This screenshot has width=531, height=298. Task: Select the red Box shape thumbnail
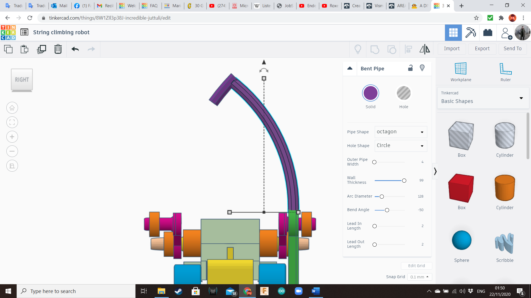[461, 188]
